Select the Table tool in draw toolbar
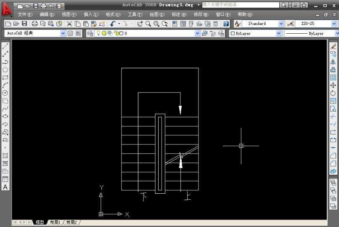339x227 pixels. point(5,179)
